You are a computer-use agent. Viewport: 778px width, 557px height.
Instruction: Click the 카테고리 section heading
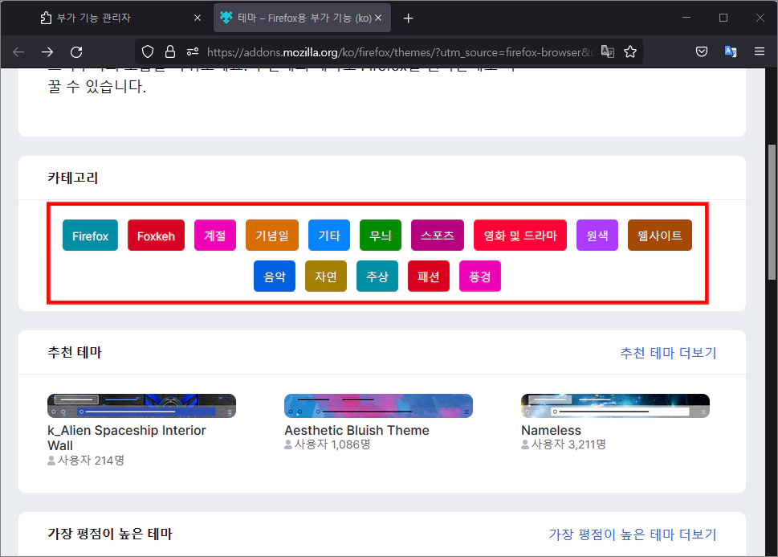pyautogui.click(x=73, y=178)
